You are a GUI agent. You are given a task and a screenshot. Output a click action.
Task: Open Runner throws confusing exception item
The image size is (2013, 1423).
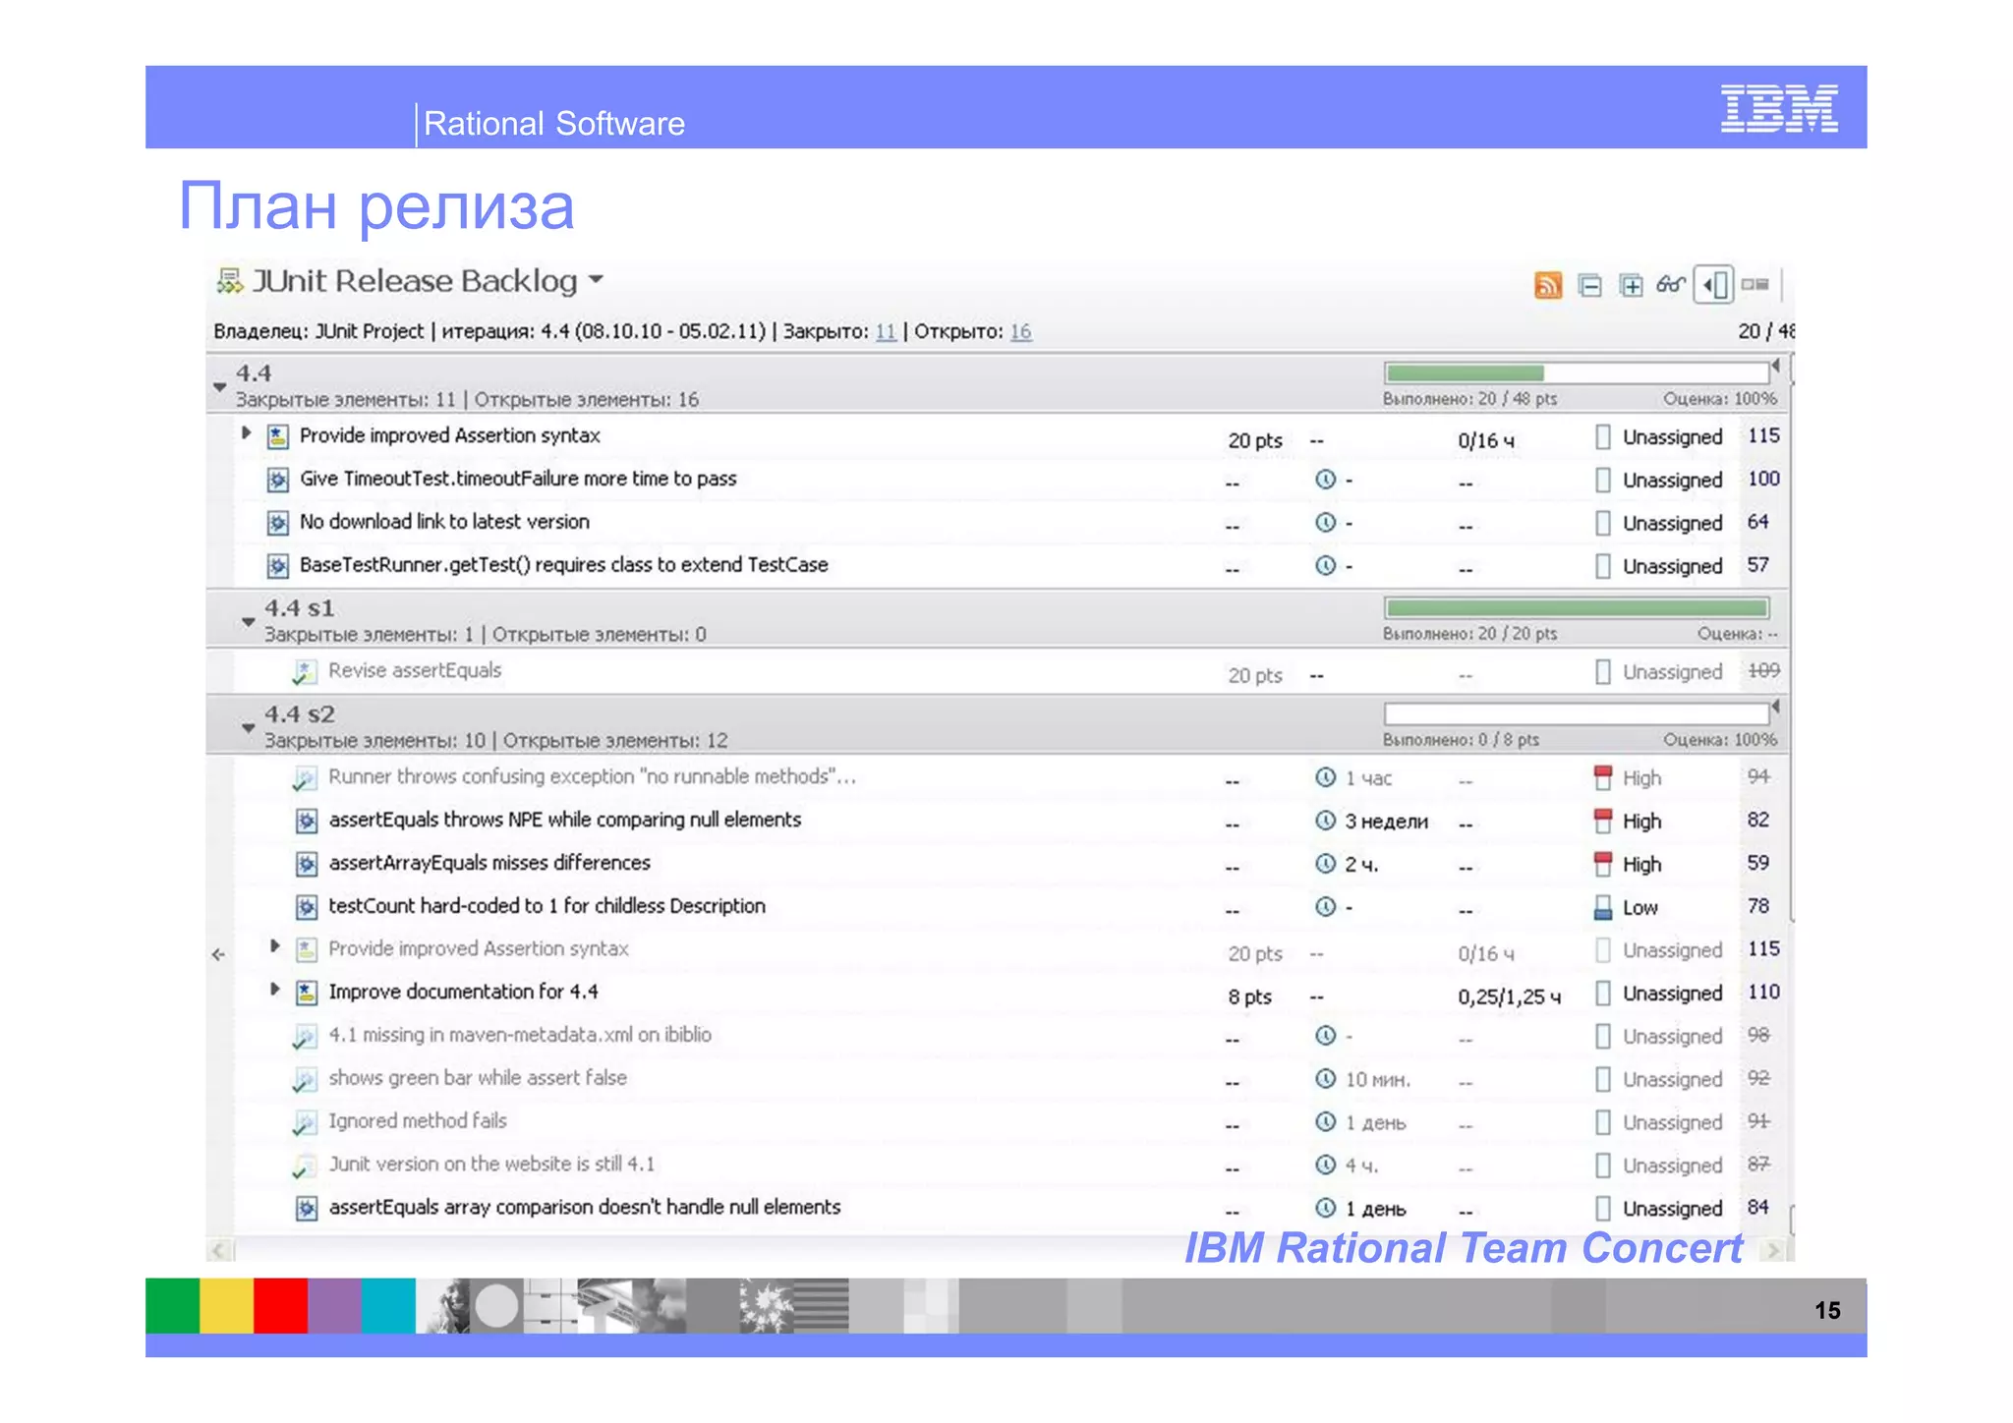click(592, 777)
